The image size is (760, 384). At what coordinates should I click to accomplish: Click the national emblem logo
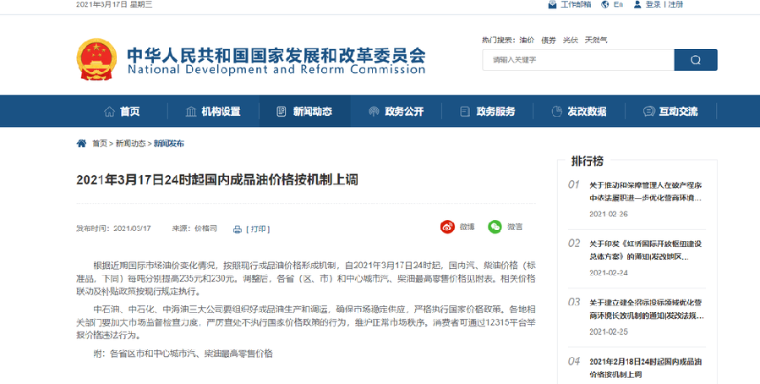pyautogui.click(x=97, y=59)
